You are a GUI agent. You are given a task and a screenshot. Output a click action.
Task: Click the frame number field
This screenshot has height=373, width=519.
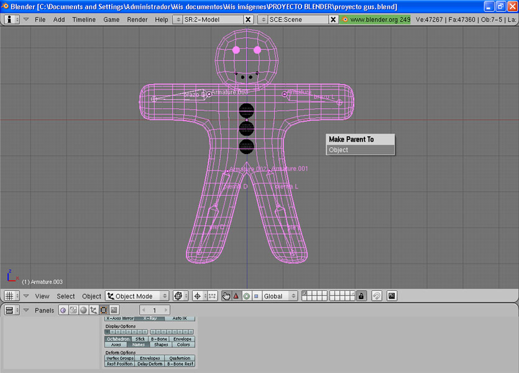point(155,310)
